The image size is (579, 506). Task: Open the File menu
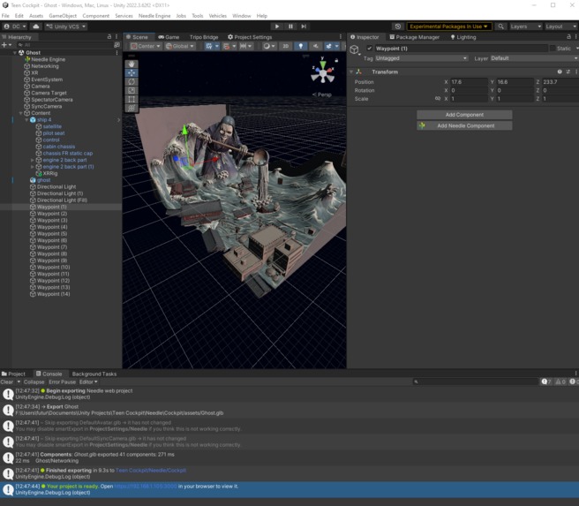5,16
